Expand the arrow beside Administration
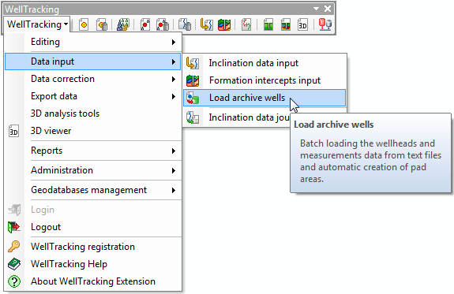This screenshot has width=454, height=294. pos(174,170)
